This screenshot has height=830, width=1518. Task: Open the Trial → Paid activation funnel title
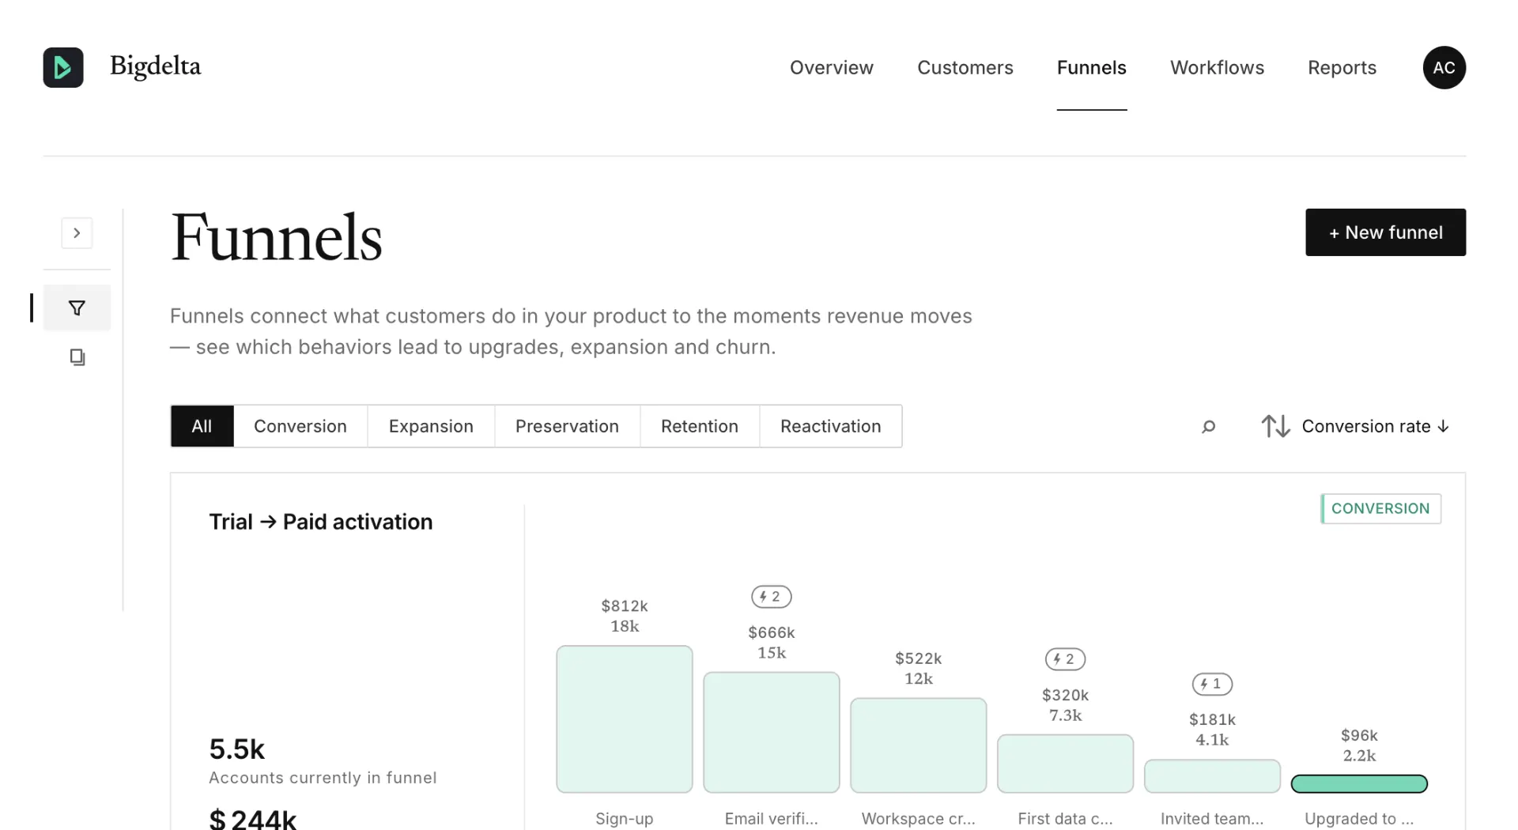320,522
